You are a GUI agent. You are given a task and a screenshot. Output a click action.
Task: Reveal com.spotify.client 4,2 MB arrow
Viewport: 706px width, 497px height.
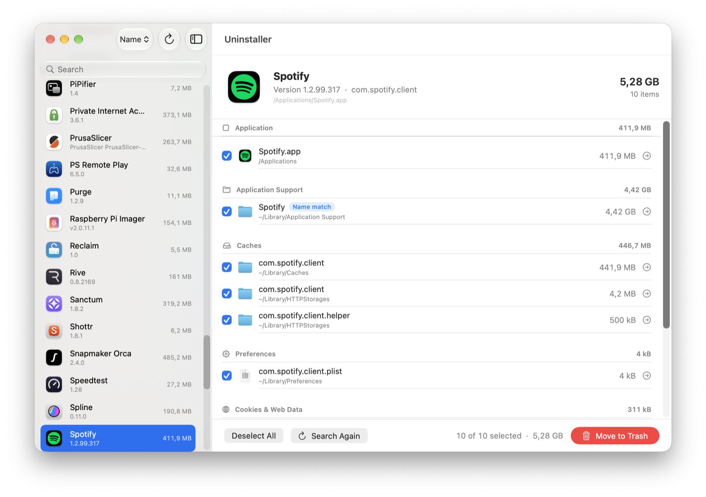(647, 294)
